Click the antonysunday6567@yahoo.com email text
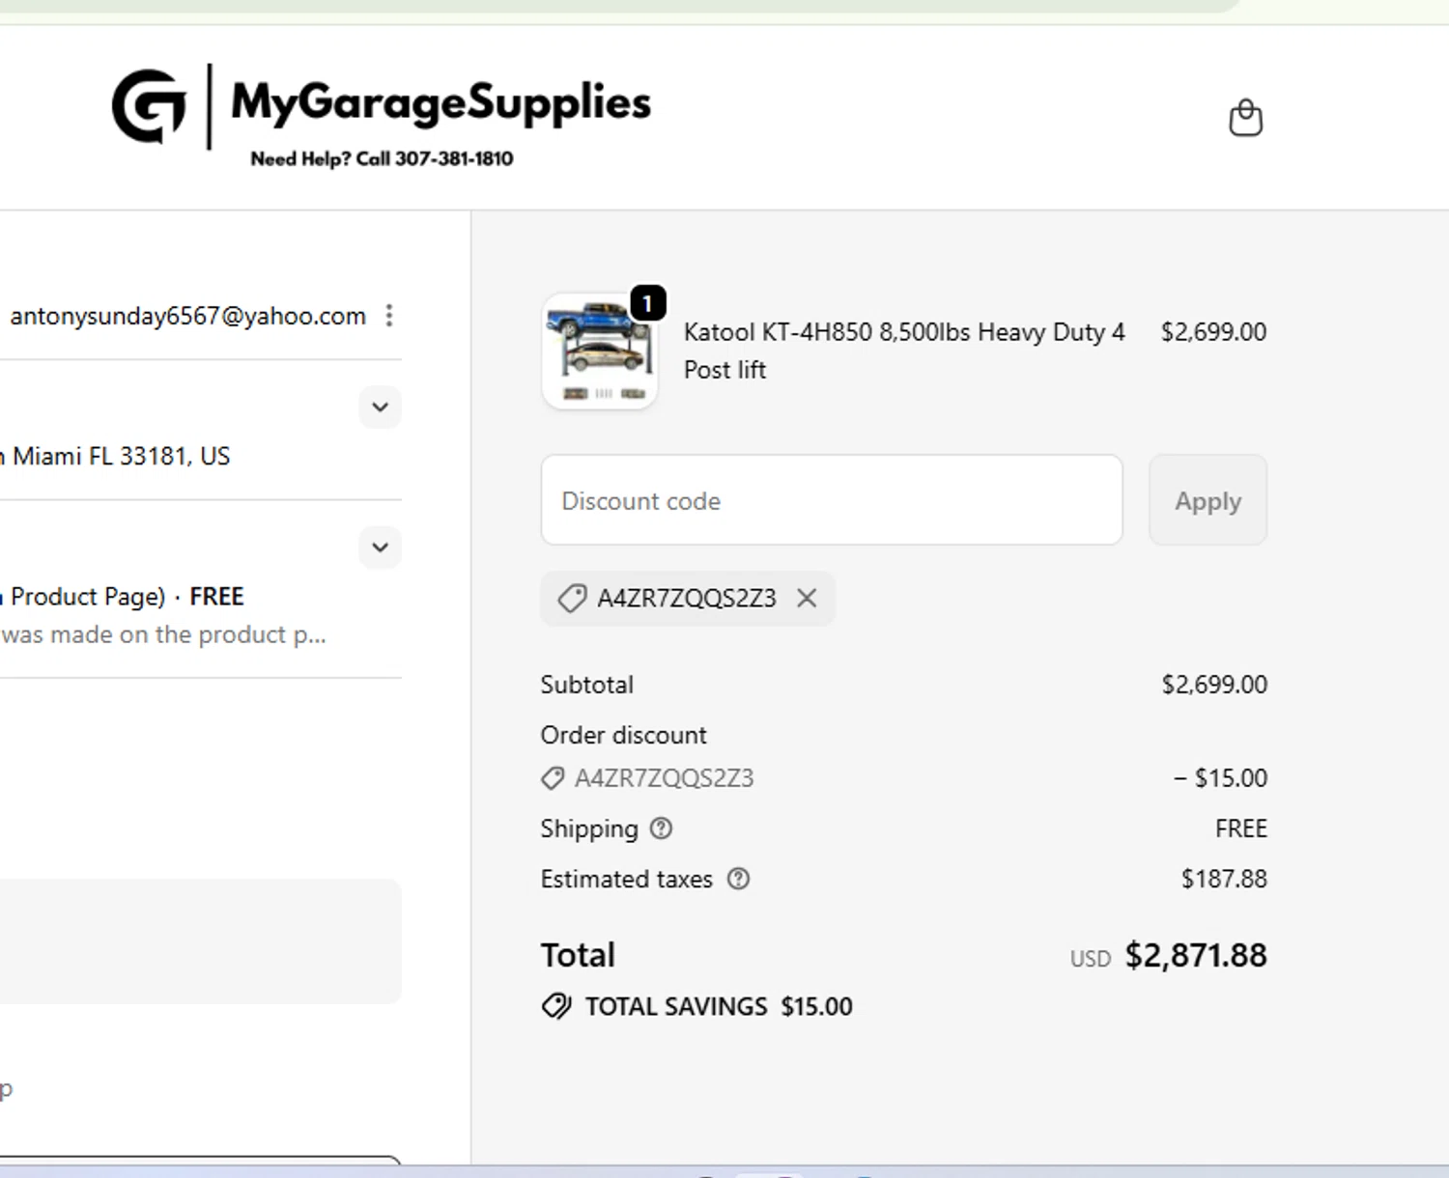 (187, 316)
